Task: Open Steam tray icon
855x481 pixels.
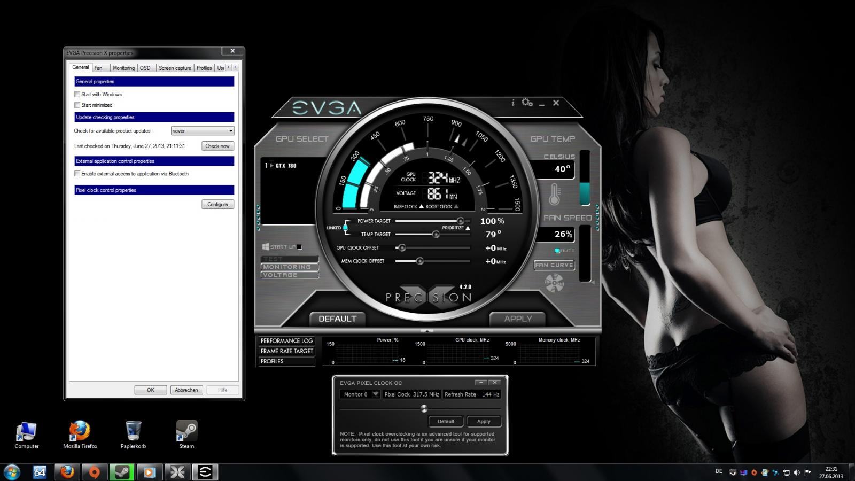Action: click(x=733, y=472)
